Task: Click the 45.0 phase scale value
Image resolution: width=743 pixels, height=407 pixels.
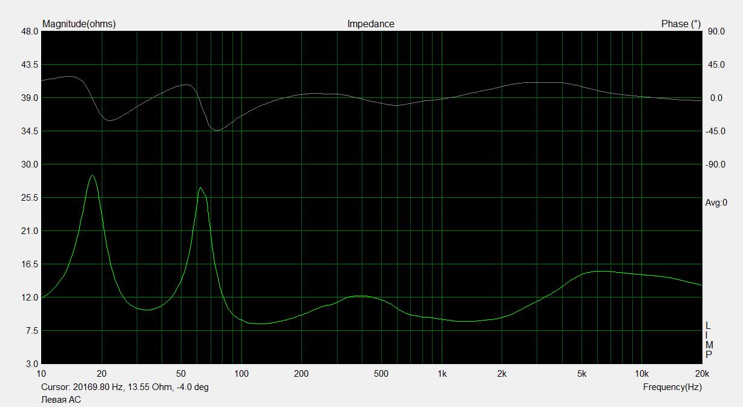Action: point(716,65)
